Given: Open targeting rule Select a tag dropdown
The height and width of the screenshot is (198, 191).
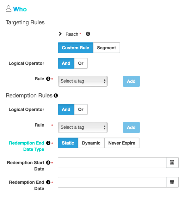Looking at the screenshot, I should click(83, 81).
